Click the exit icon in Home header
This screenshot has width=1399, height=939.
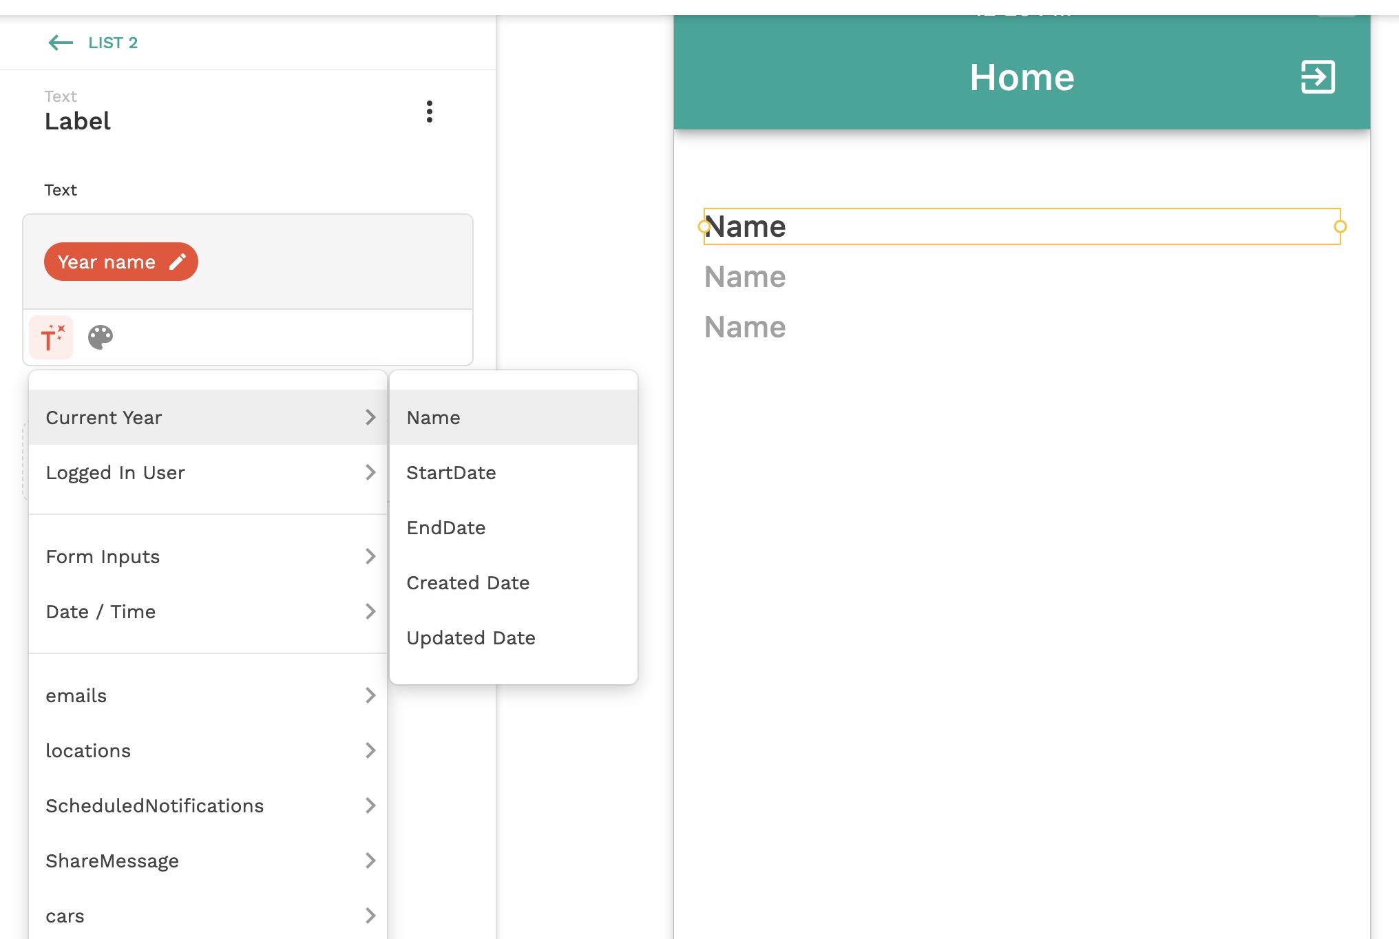(x=1318, y=76)
